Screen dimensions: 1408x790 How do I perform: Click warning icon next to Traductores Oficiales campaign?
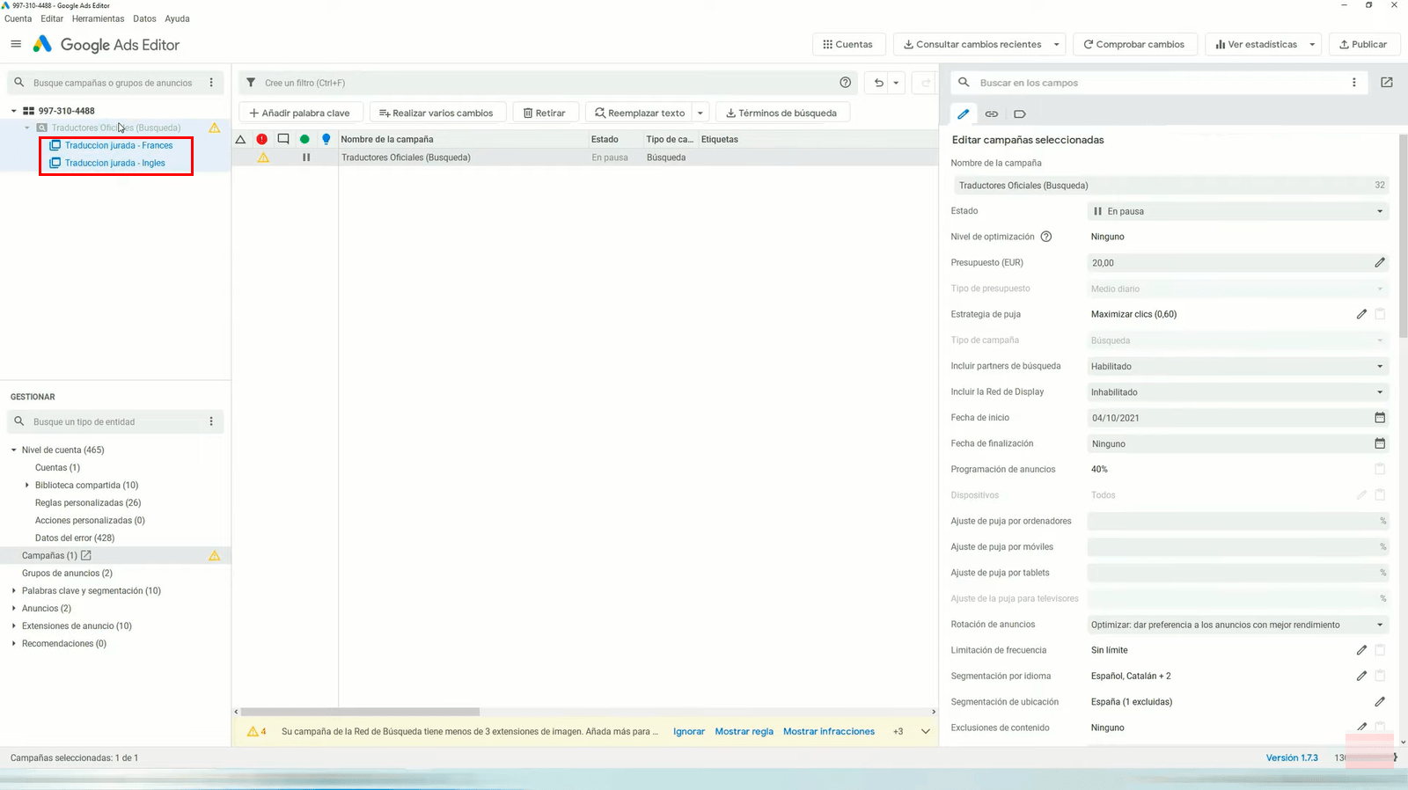214,128
